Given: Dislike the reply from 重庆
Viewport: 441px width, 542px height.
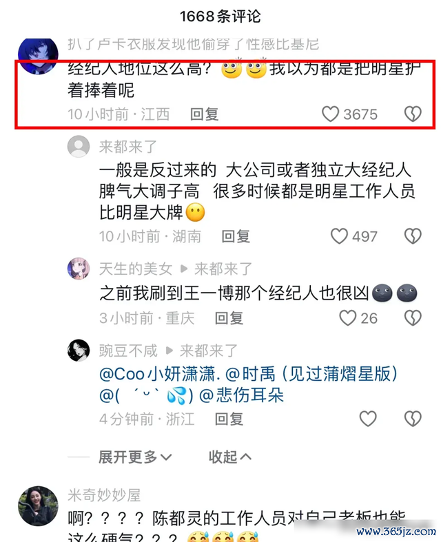Looking at the screenshot, I should click(413, 318).
